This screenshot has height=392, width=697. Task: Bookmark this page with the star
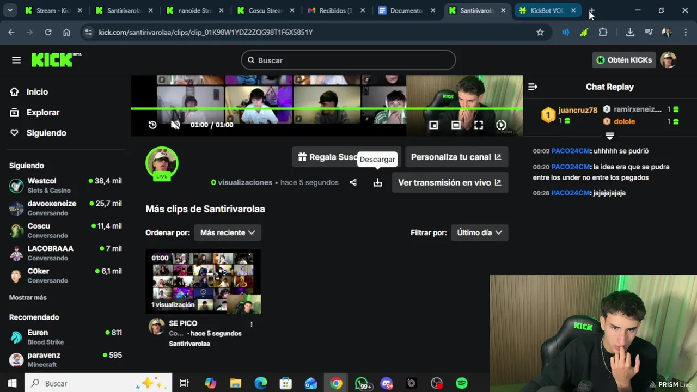540,32
